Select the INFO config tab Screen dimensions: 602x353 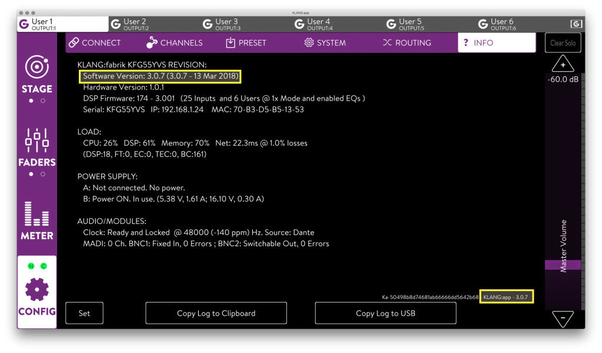pyautogui.click(x=497, y=43)
